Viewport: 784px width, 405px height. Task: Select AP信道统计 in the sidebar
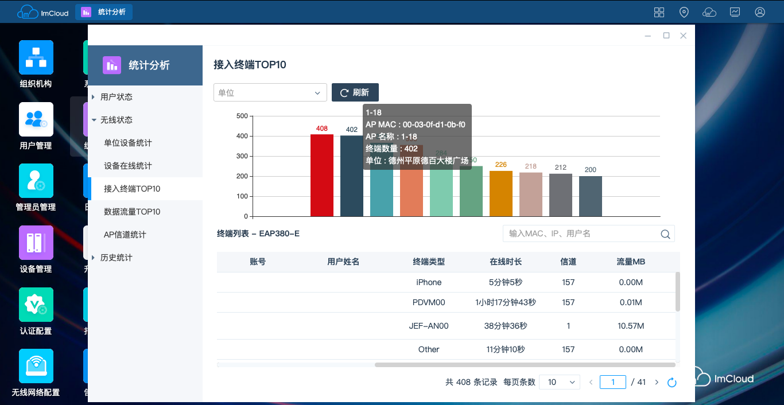(x=125, y=235)
